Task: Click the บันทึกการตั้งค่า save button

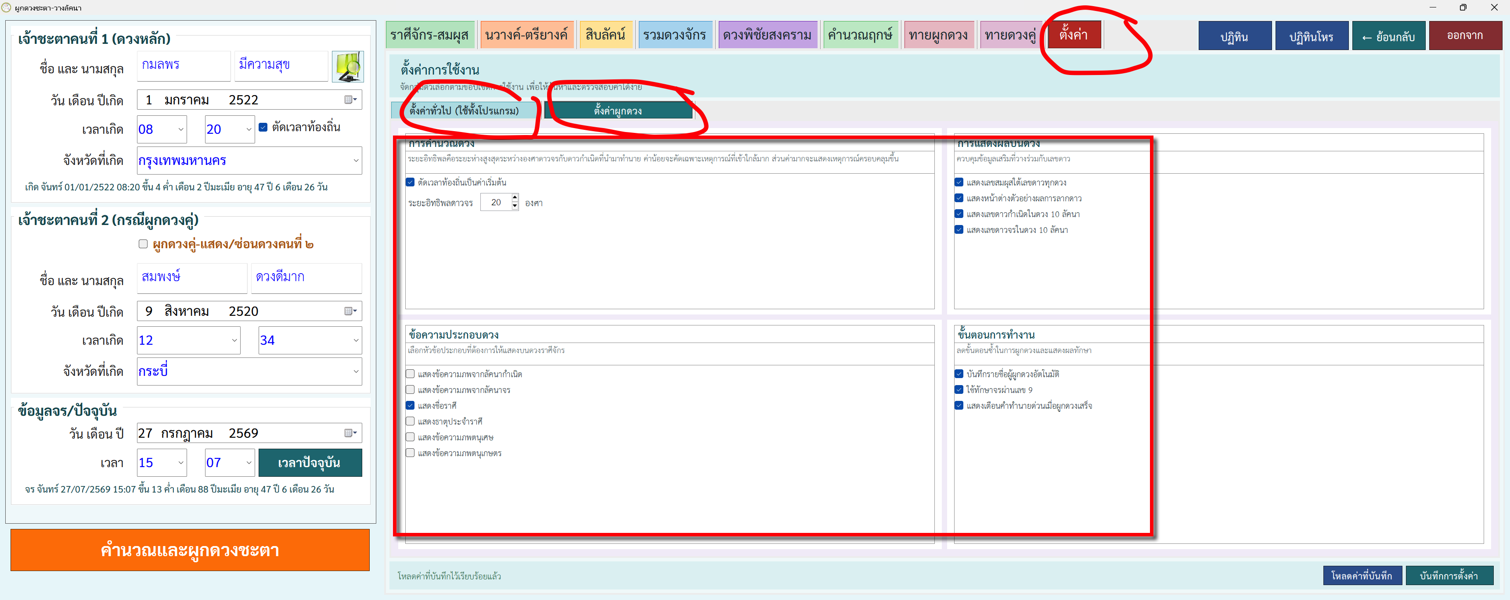Action: (x=1449, y=575)
